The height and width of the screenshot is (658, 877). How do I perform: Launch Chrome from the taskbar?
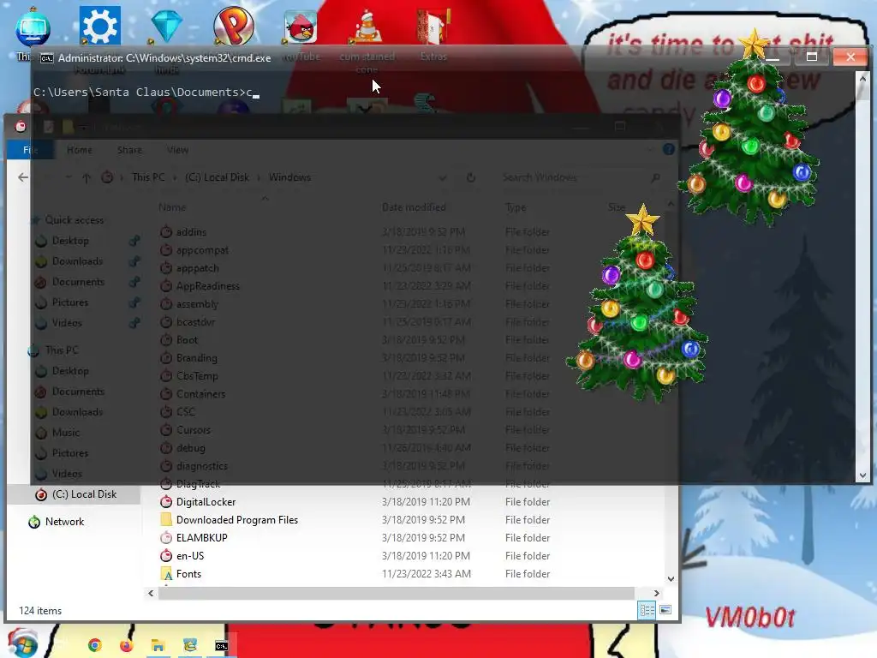(94, 645)
